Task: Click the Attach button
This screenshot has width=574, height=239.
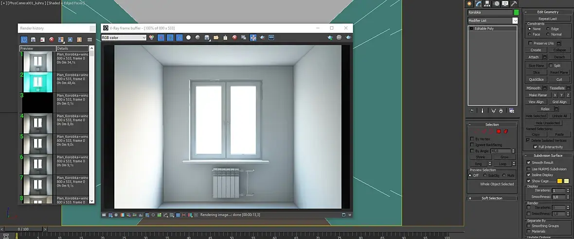Action: [534, 57]
